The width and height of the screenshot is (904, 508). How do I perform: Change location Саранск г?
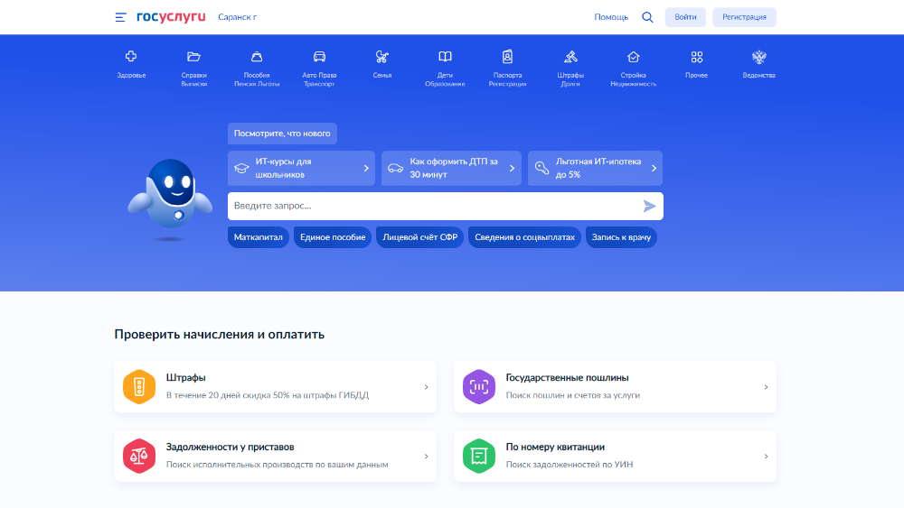[x=237, y=17]
